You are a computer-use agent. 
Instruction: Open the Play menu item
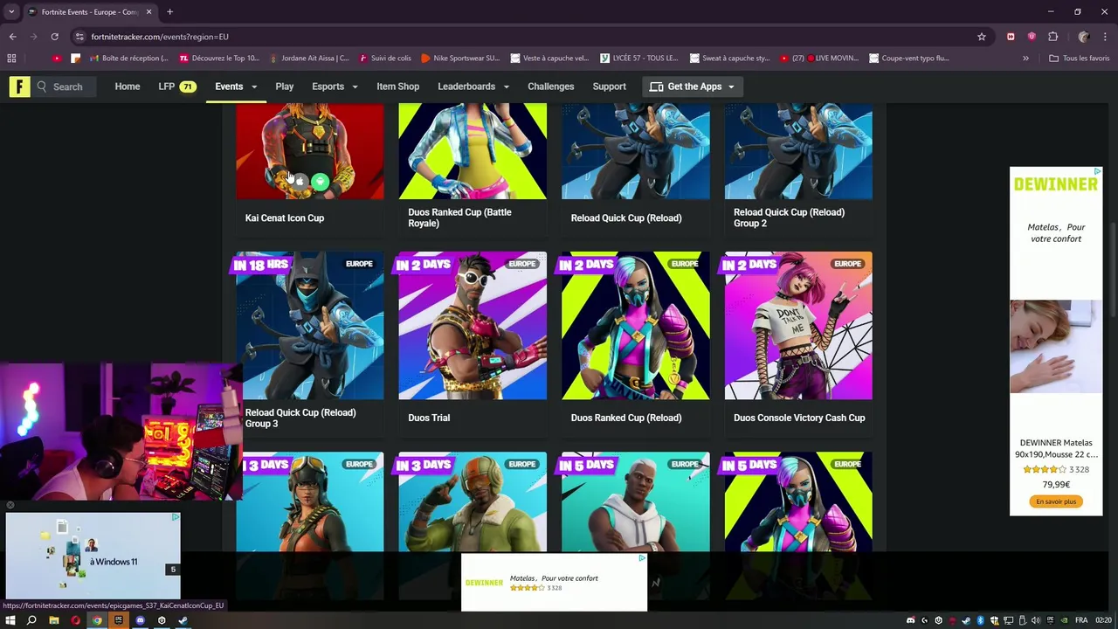pos(285,86)
